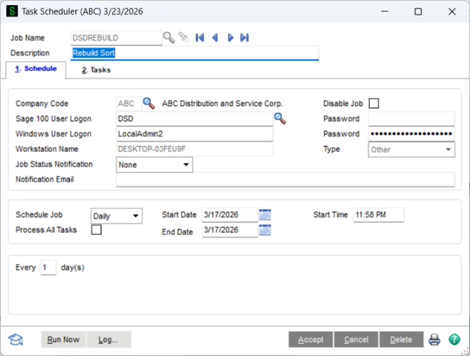
Task: Click the Sage 100 User Logon field
Action: tap(195, 119)
